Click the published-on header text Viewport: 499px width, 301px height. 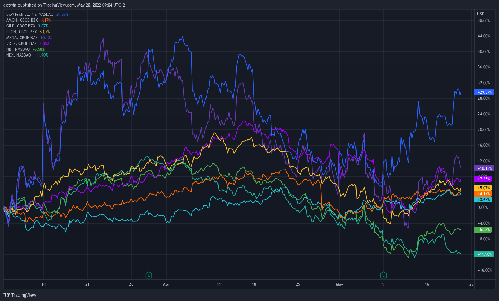(64, 5)
